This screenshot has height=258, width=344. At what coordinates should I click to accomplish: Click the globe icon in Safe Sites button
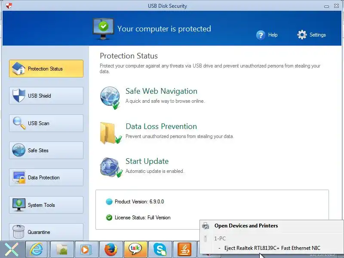[18, 150]
